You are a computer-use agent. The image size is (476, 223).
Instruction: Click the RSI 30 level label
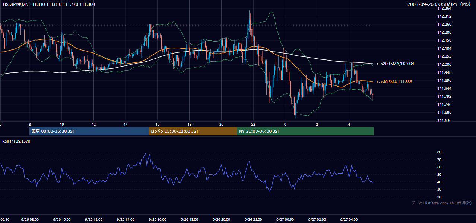pyautogui.click(x=439, y=190)
